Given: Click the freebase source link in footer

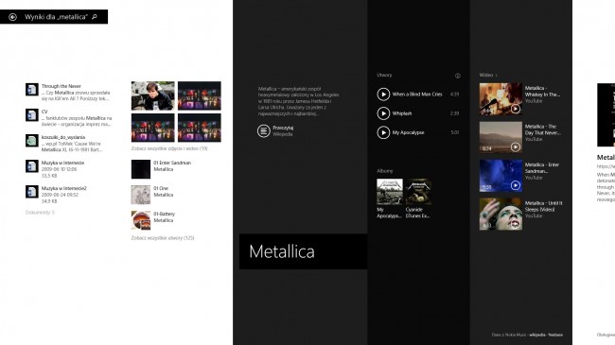Looking at the screenshot, I should coord(555,335).
